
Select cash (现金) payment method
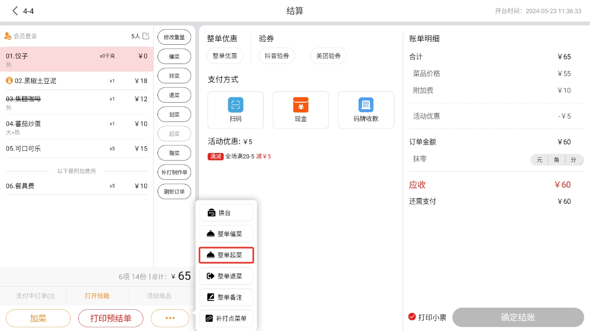(300, 110)
